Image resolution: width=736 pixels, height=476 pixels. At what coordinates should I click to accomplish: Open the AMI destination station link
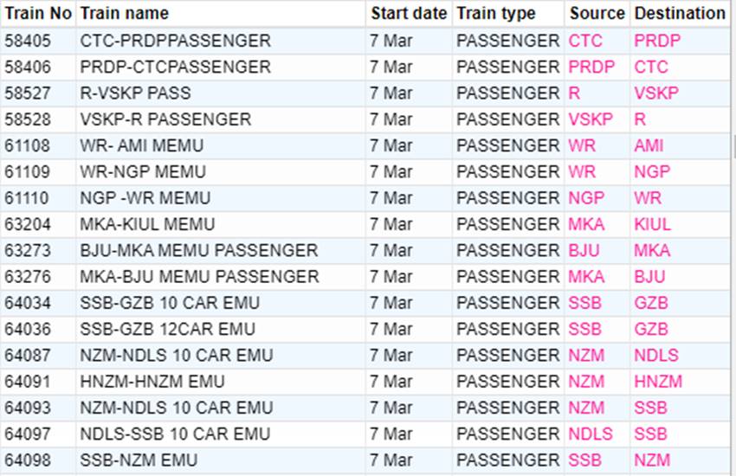point(649,145)
